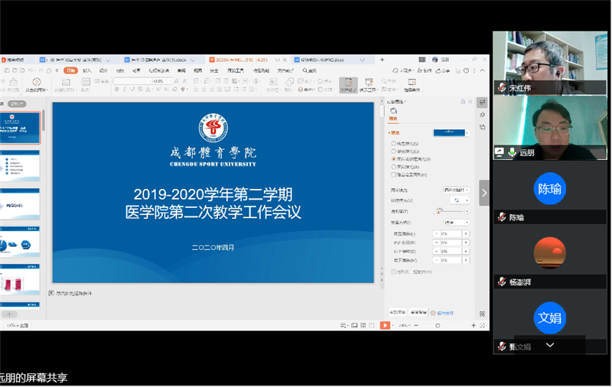This screenshot has height=387, width=612.
Task: Click the zoom out minus icon
Action: coord(416,325)
